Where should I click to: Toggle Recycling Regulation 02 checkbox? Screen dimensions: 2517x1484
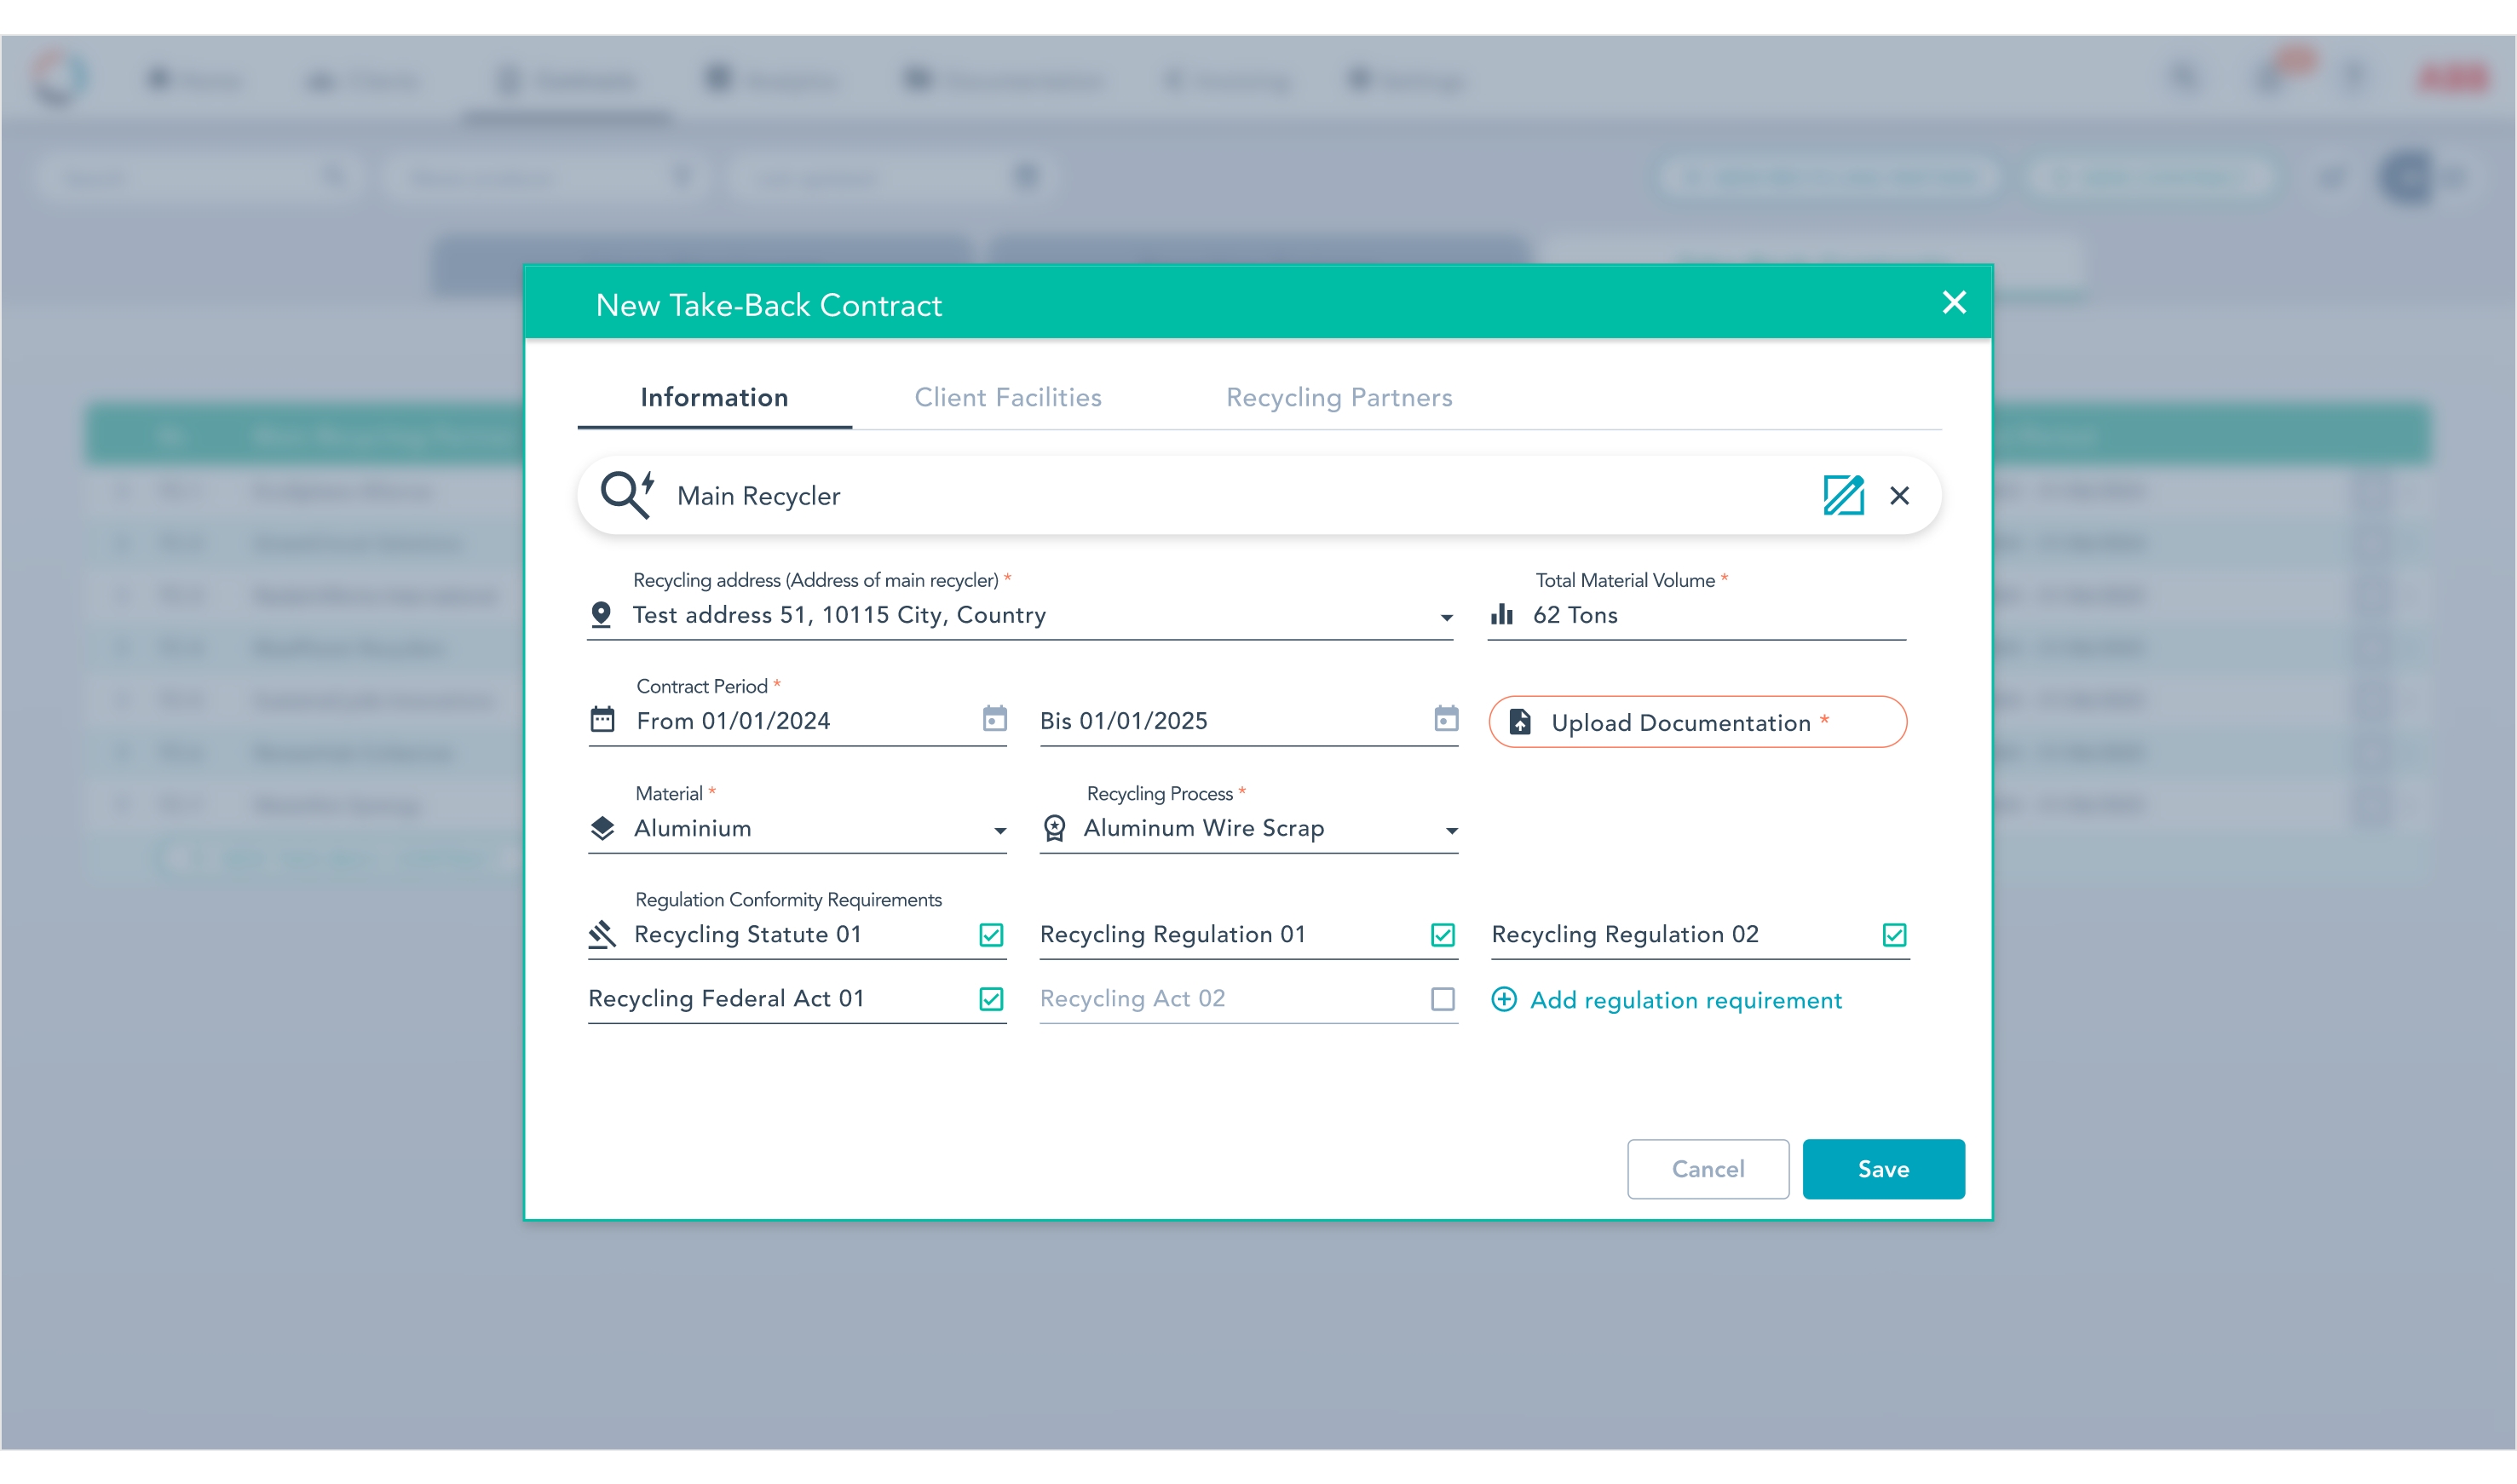tap(1893, 934)
